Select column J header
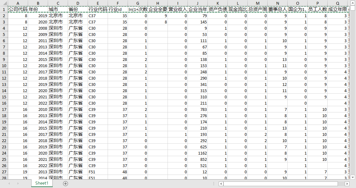Image resolution: width=356 pixels, height=188 pixels. [x=198, y=3]
